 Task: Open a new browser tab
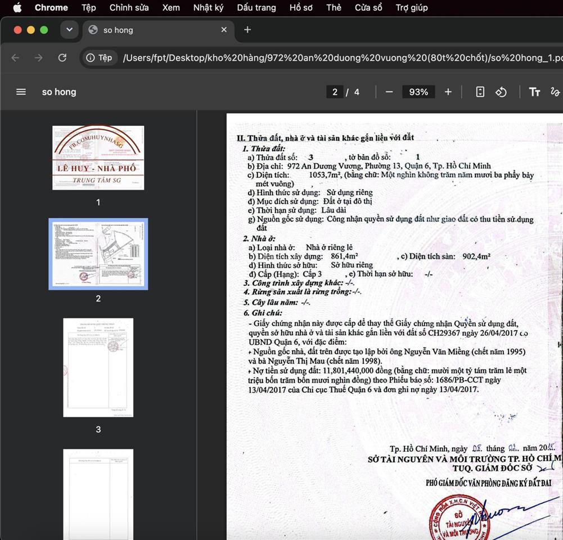click(247, 30)
